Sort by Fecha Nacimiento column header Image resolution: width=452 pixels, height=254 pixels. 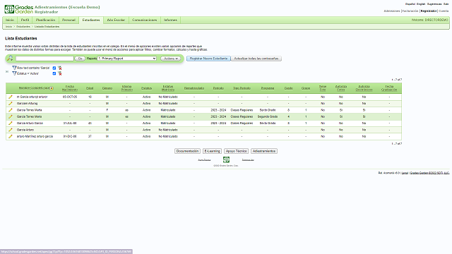[70, 88]
